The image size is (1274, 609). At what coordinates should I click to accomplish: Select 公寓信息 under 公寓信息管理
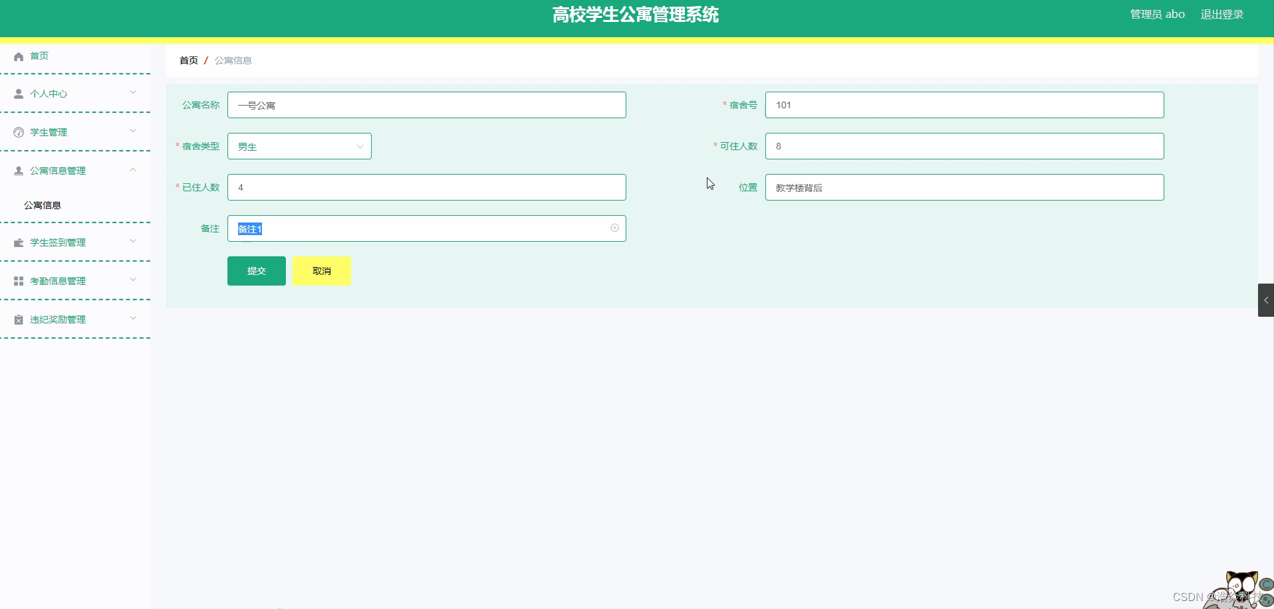click(x=42, y=205)
